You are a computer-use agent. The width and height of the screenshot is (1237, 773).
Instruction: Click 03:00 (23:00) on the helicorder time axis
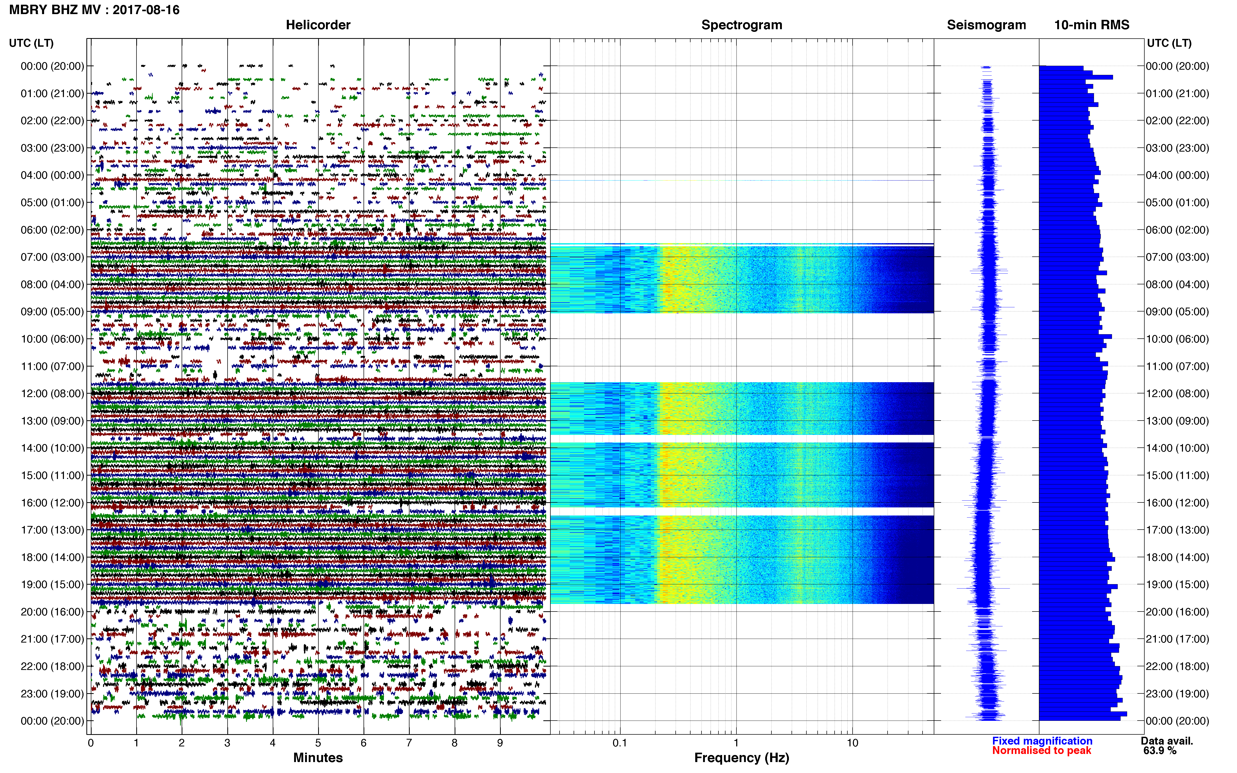coord(52,148)
